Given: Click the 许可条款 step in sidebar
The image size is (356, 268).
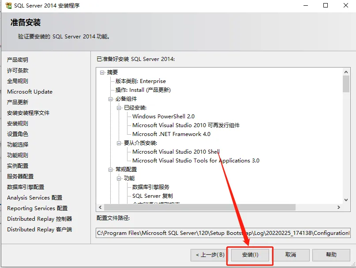Looking at the screenshot, I should [x=18, y=71].
